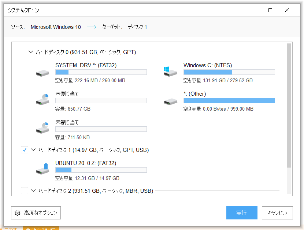Click ハードディスク 0 (931.51 GB) header text
304x230 pixels.
(86, 52)
